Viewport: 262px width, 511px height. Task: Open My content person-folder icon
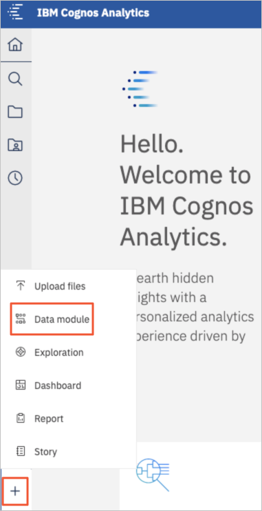[15, 144]
